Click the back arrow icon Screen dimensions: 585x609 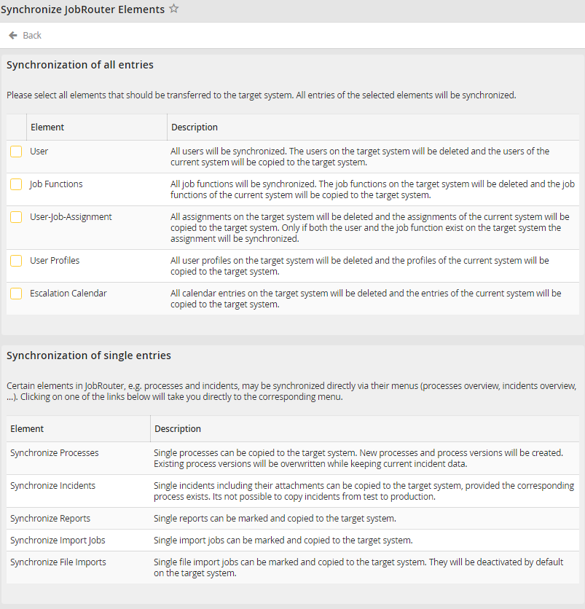(13, 36)
